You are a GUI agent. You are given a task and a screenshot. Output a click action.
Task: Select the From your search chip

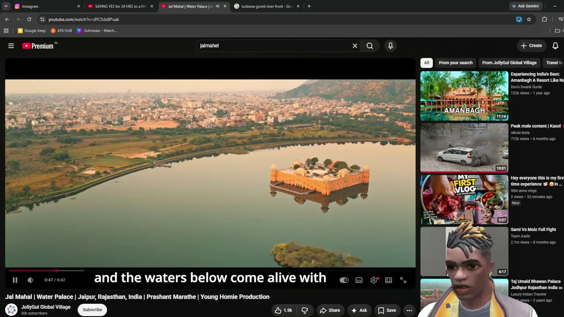click(456, 63)
